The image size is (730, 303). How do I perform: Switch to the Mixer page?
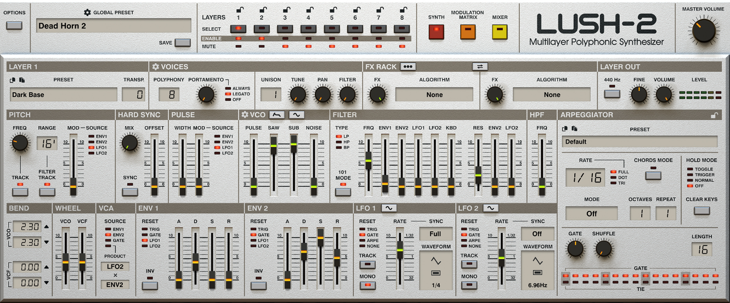point(500,32)
